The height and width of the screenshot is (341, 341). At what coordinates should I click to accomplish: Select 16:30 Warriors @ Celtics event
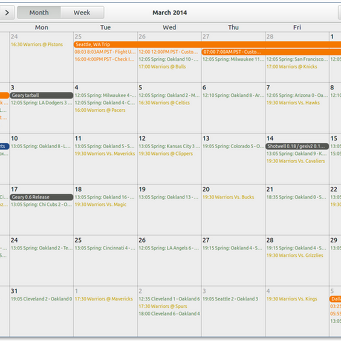click(x=164, y=103)
